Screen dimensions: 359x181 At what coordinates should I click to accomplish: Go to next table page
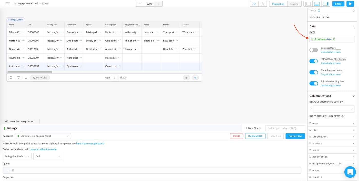point(195,77)
